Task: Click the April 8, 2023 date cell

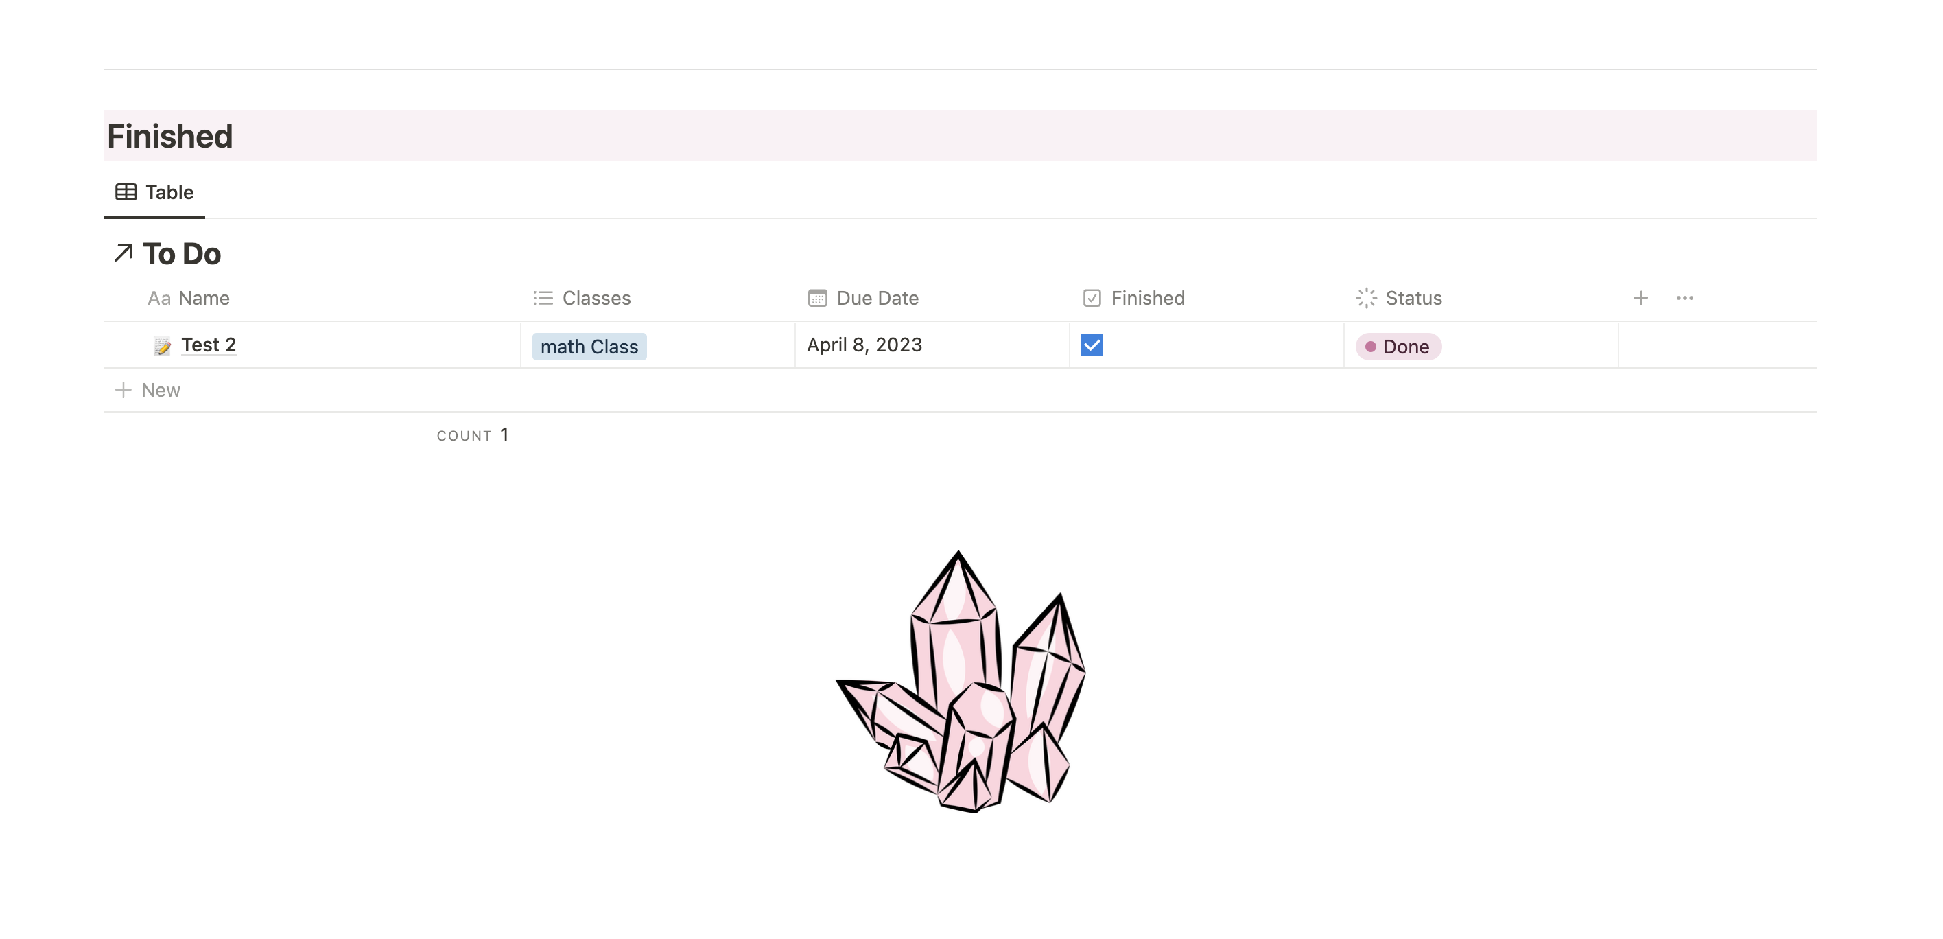Action: [864, 345]
